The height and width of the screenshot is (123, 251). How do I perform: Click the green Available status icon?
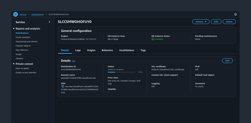pos(153,39)
